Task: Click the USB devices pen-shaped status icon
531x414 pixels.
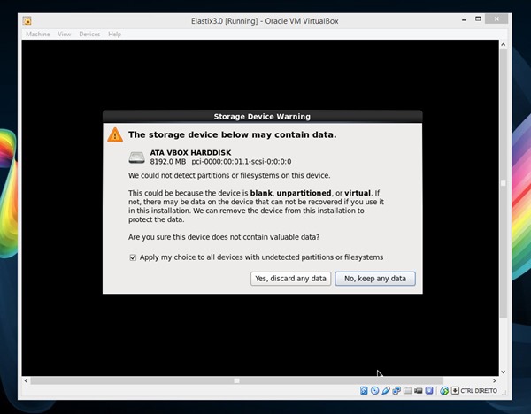Action: [x=386, y=391]
